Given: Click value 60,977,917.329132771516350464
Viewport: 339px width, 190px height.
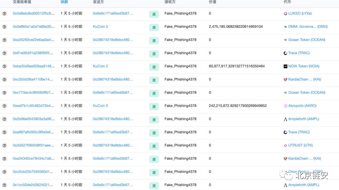Looking at the screenshot, I should click(x=237, y=66).
